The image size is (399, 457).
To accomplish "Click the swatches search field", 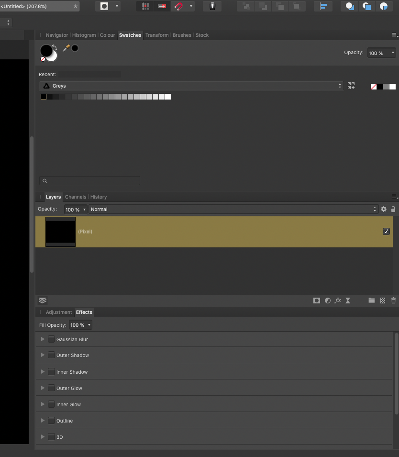I will (x=89, y=181).
